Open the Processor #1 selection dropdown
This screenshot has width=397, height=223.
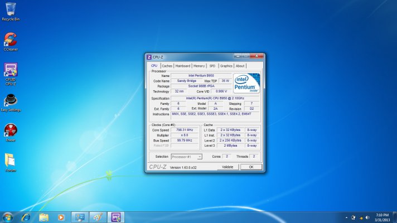(187, 157)
